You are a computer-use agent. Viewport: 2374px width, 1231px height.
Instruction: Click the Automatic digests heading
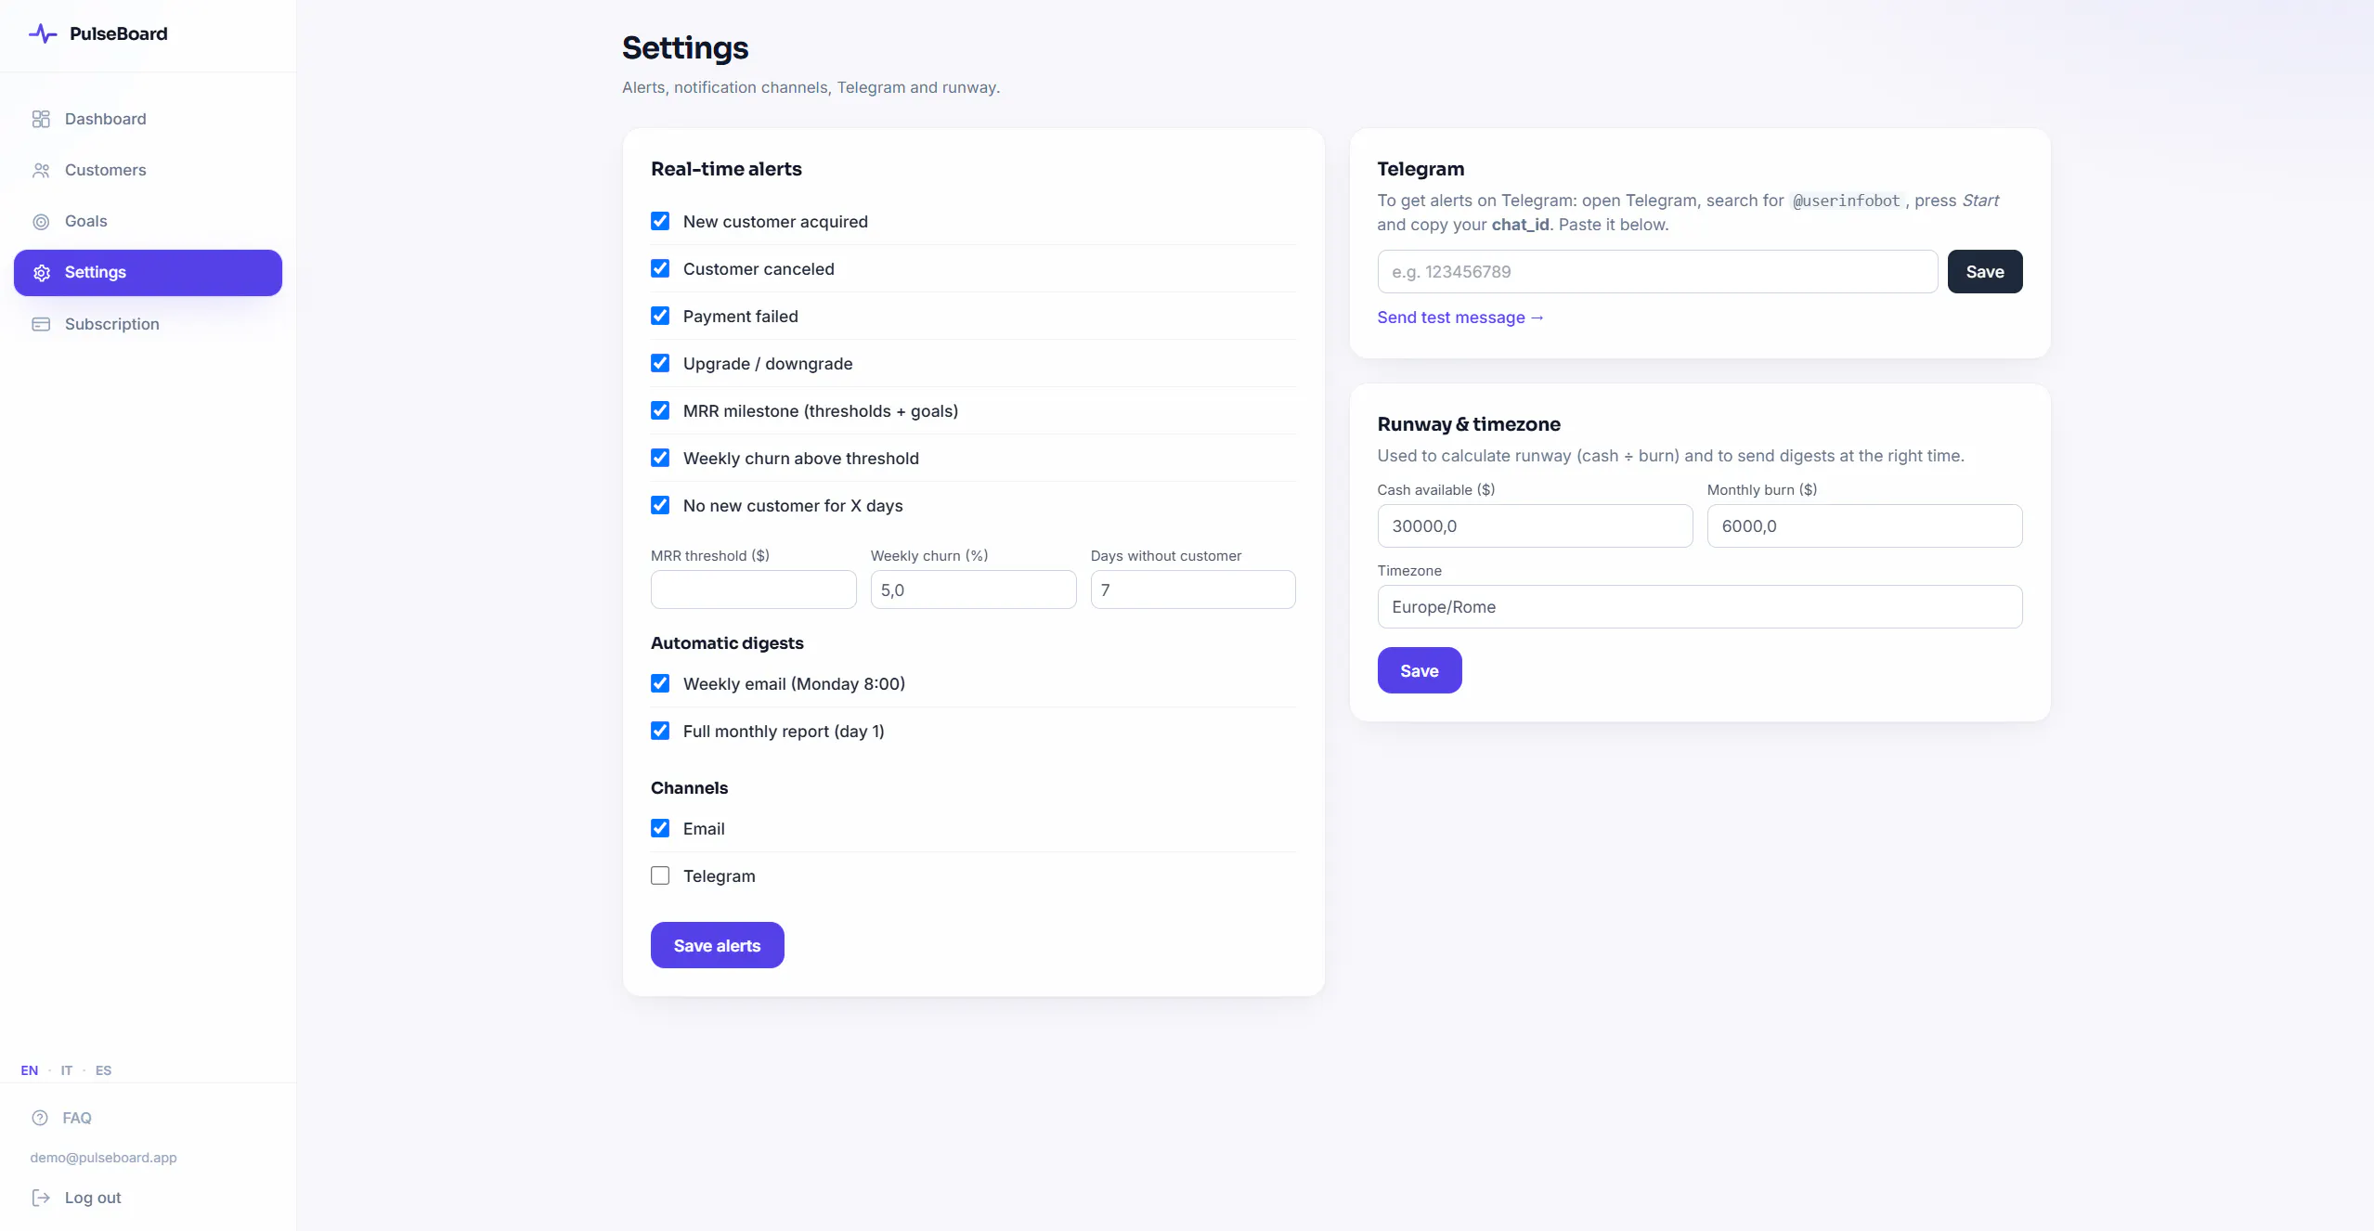coord(727,643)
